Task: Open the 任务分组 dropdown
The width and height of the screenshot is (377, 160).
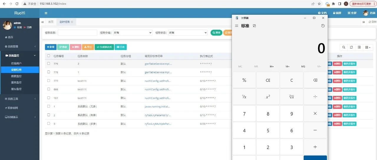Action: (133, 33)
